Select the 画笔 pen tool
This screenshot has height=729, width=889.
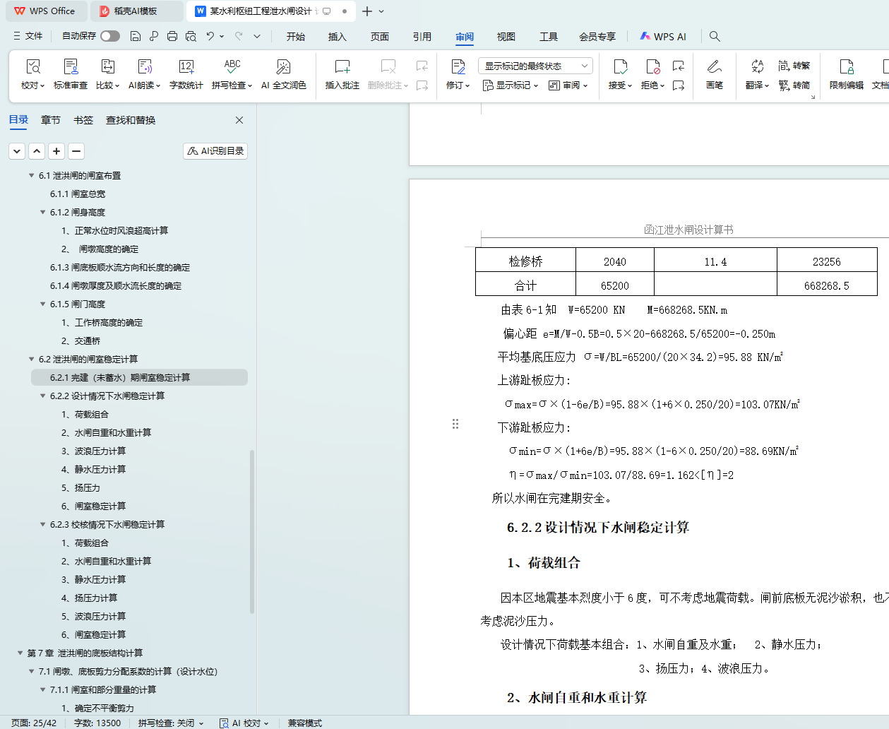pos(714,67)
